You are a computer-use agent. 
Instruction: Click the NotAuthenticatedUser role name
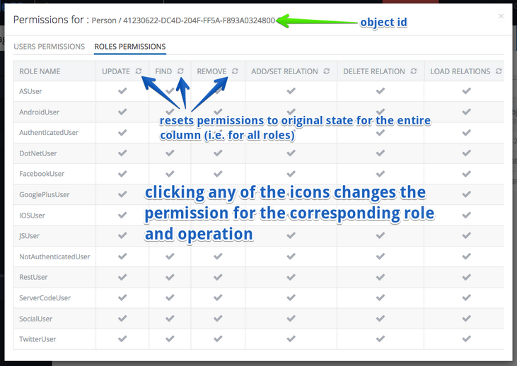(x=54, y=256)
